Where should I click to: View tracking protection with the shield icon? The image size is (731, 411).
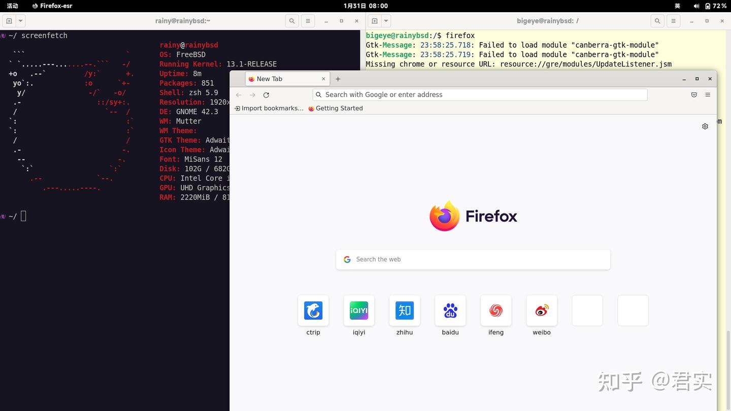[x=694, y=94]
